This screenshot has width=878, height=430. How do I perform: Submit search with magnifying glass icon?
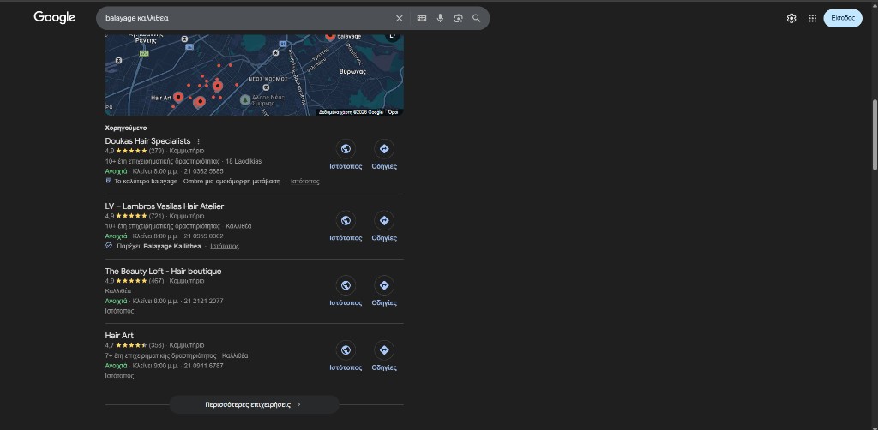(x=477, y=19)
